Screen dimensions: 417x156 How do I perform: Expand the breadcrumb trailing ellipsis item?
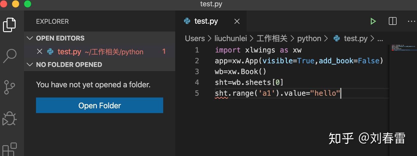[380, 39]
